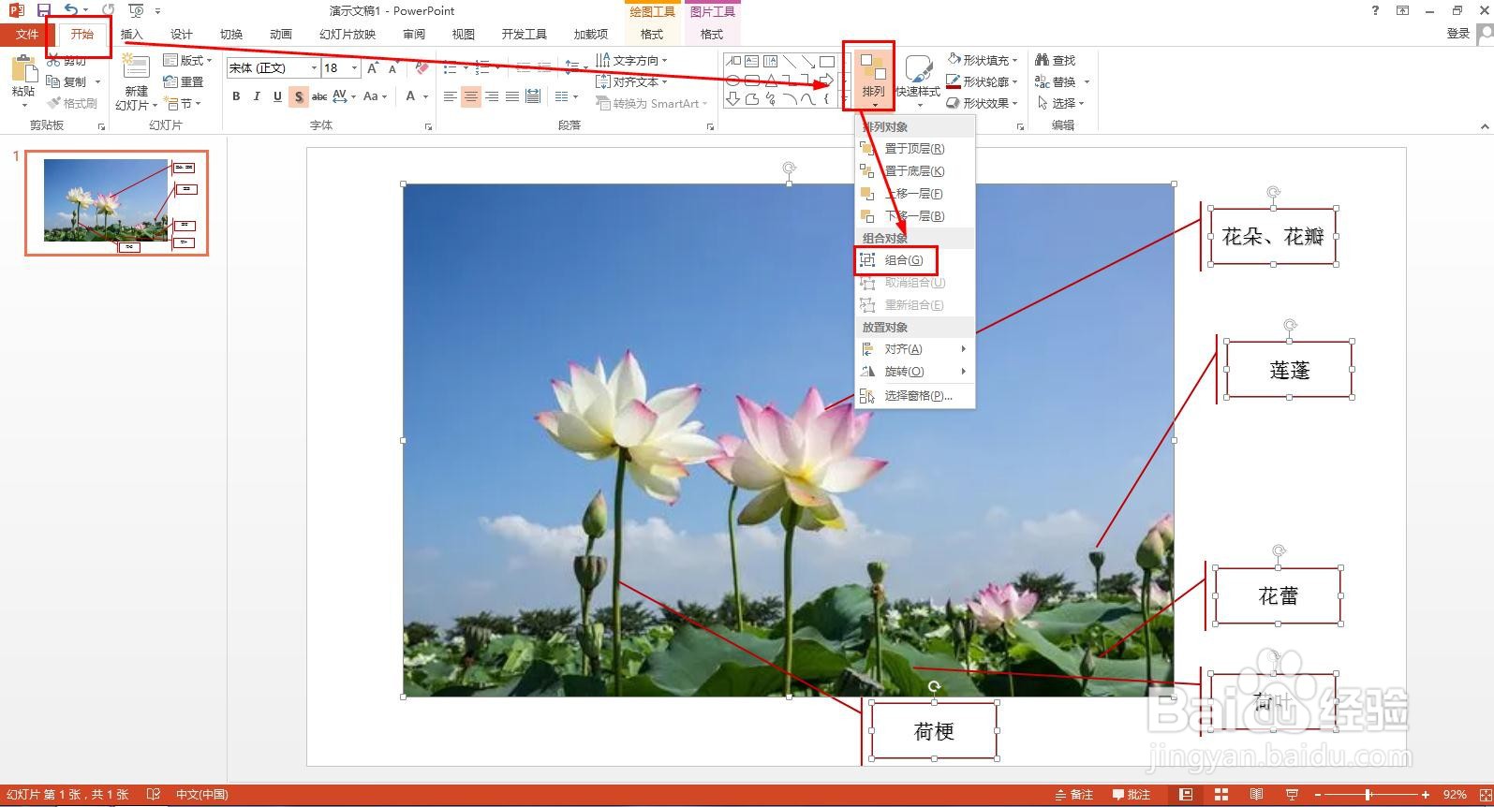Select the straight line shape in gallery
1494x807 pixels.
(790, 62)
